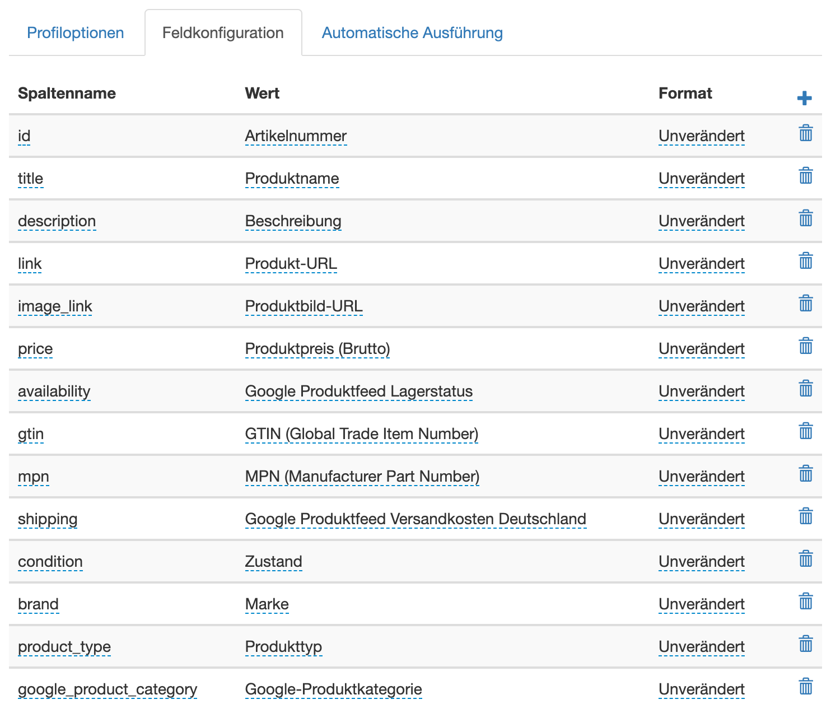Delete the shipping row
Image resolution: width=831 pixels, height=718 pixels.
(806, 516)
